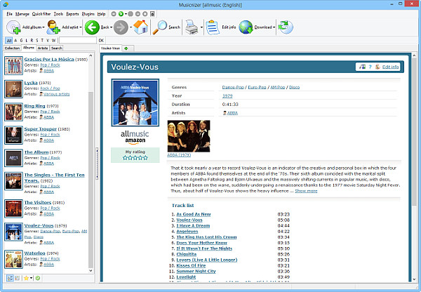Image resolution: width=421 pixels, height=292 pixels.
Task: Open the Back history dropdown arrow
Action: [x=111, y=27]
